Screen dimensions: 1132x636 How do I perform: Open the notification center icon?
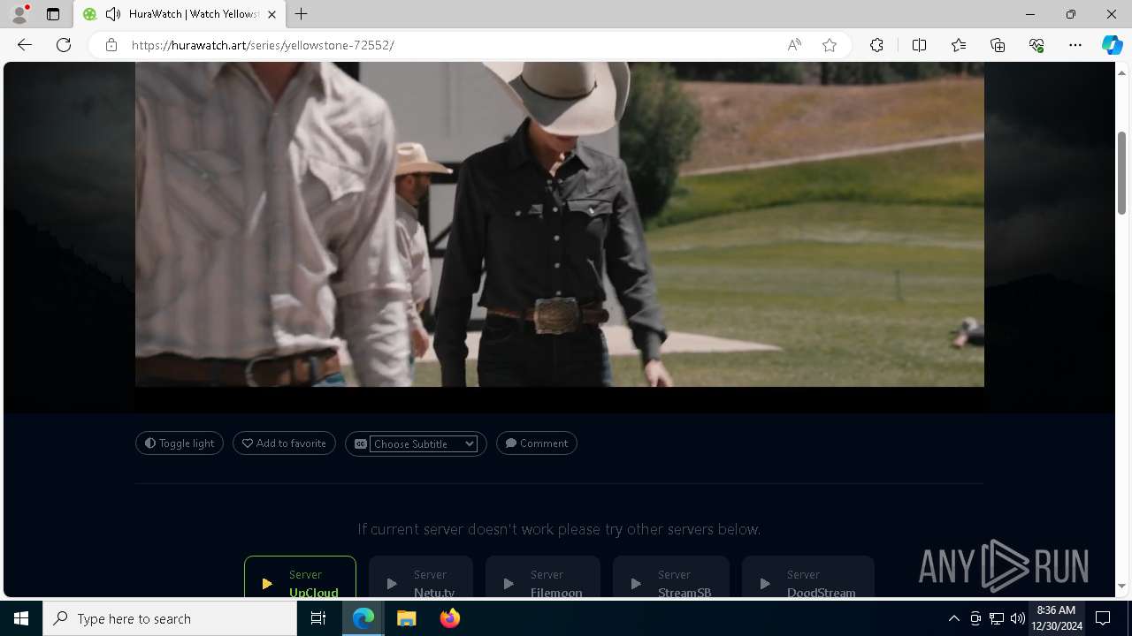pos(1103,618)
